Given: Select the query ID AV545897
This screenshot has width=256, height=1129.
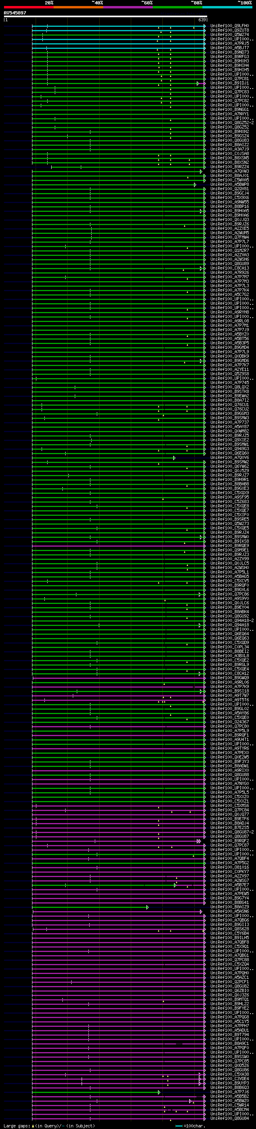Looking at the screenshot, I should tap(15, 13).
